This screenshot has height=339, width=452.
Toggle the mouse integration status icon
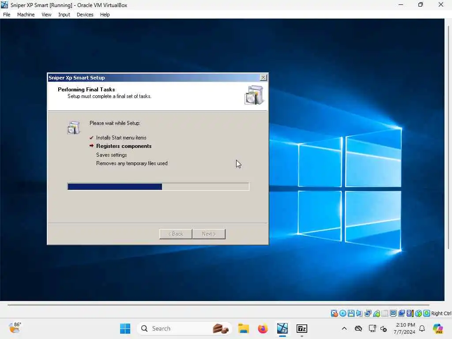click(x=418, y=313)
